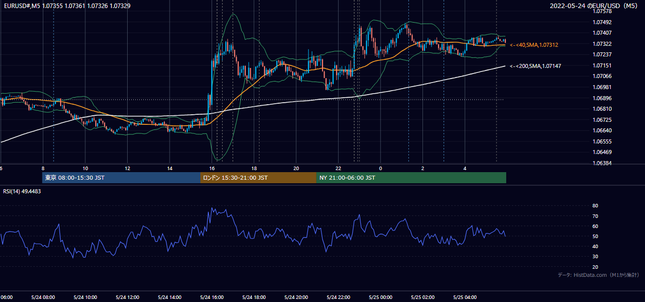Image resolution: width=645 pixels, height=302 pixels.
Task: Select the 200 SMA 1.07147 white label
Action: point(535,66)
